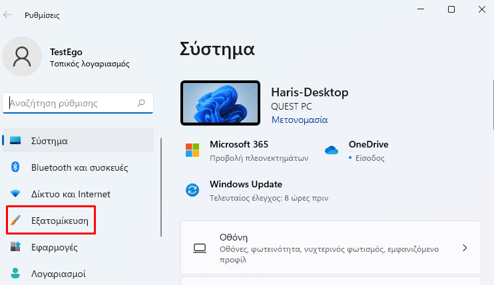
Task: Click the QUEST PC model text
Action: pos(292,106)
